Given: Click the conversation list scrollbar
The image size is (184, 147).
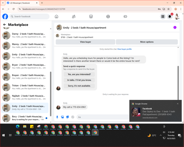Looking at the screenshot, I should [50, 94].
